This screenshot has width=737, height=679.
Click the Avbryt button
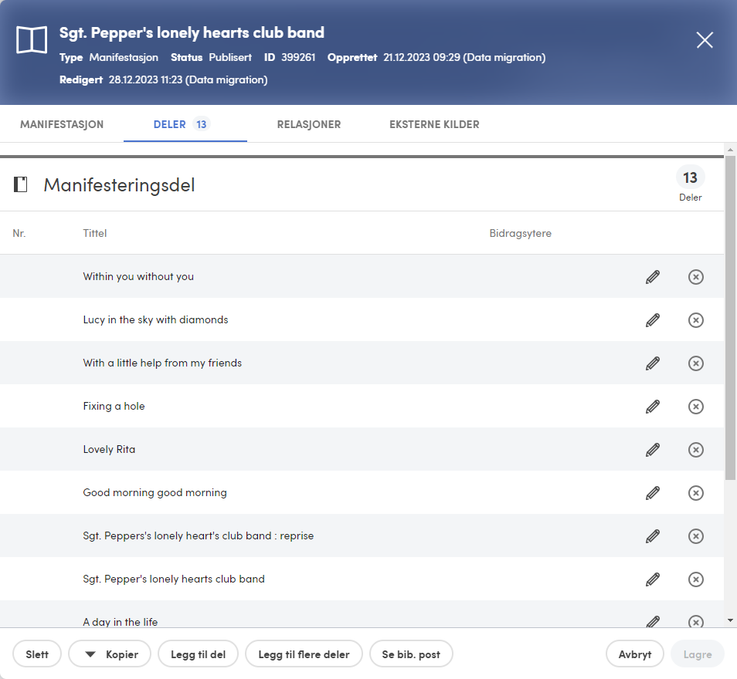click(x=634, y=654)
